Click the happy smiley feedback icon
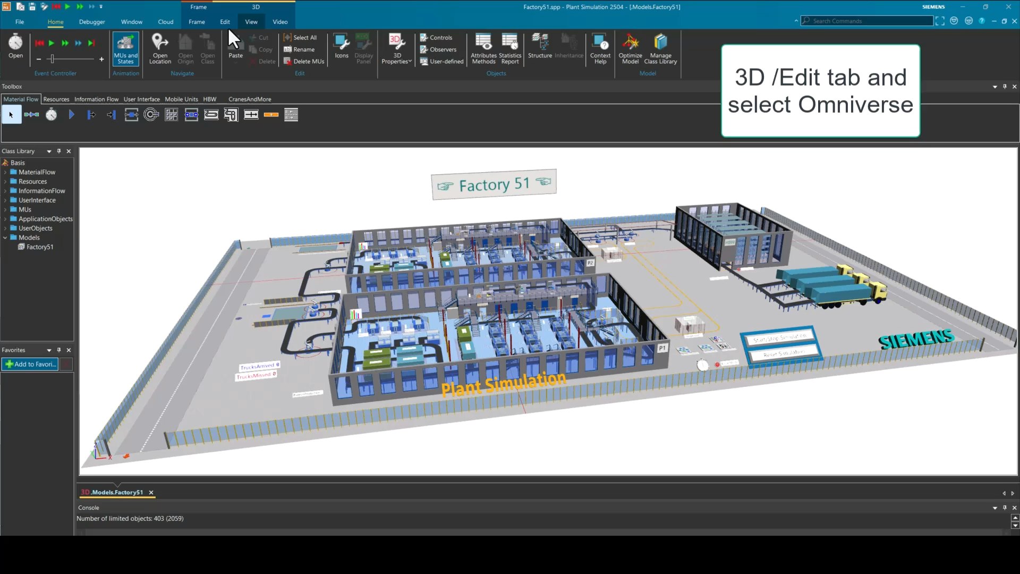This screenshot has width=1020, height=574. click(954, 21)
